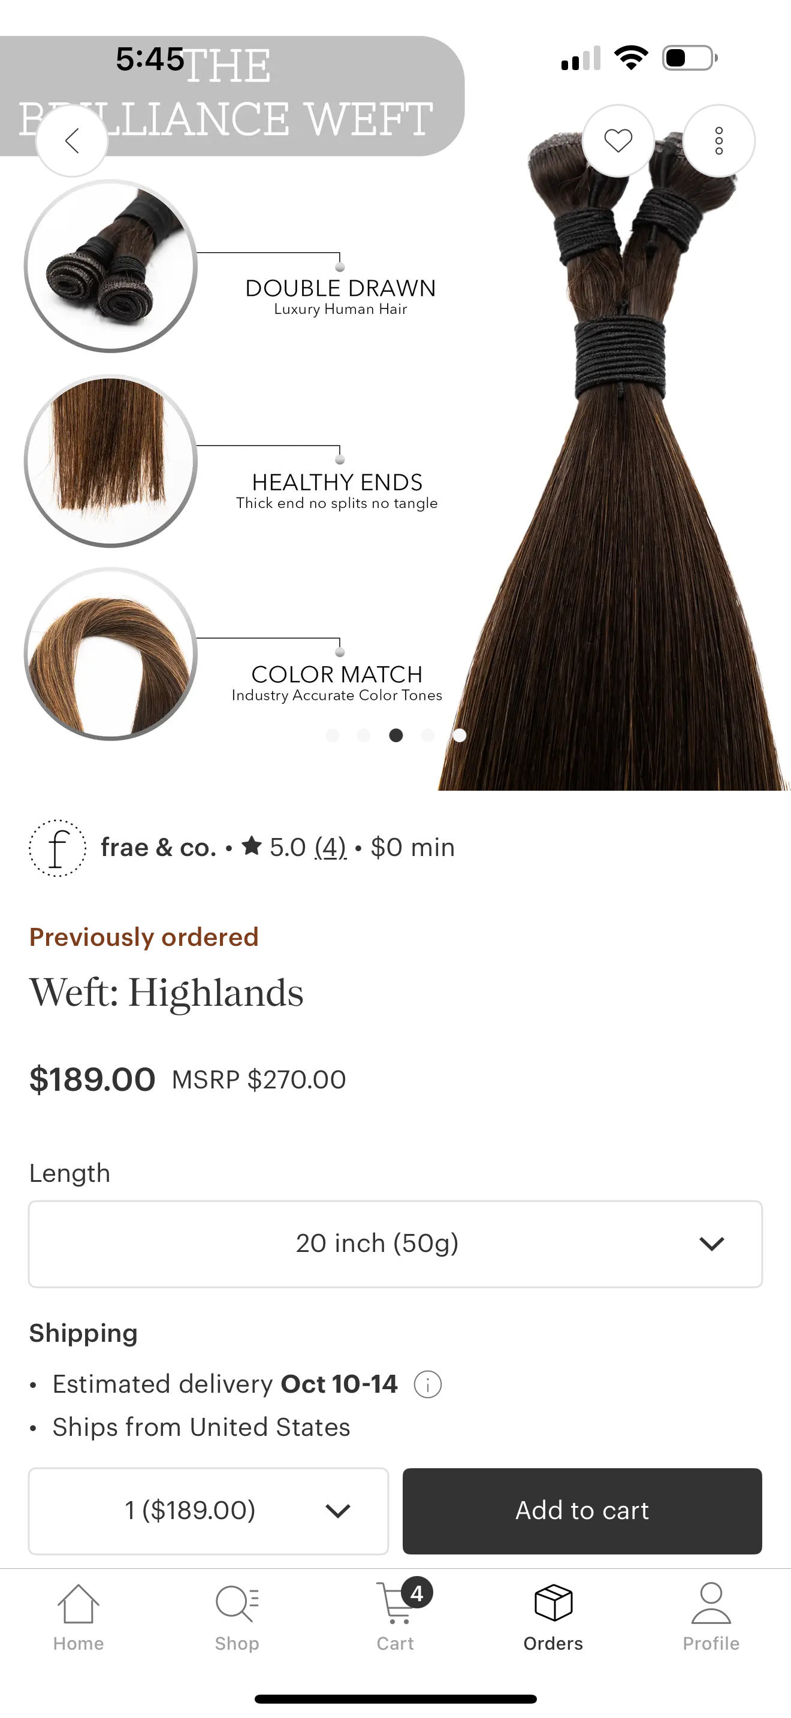Add the Weft to cart

(582, 1511)
